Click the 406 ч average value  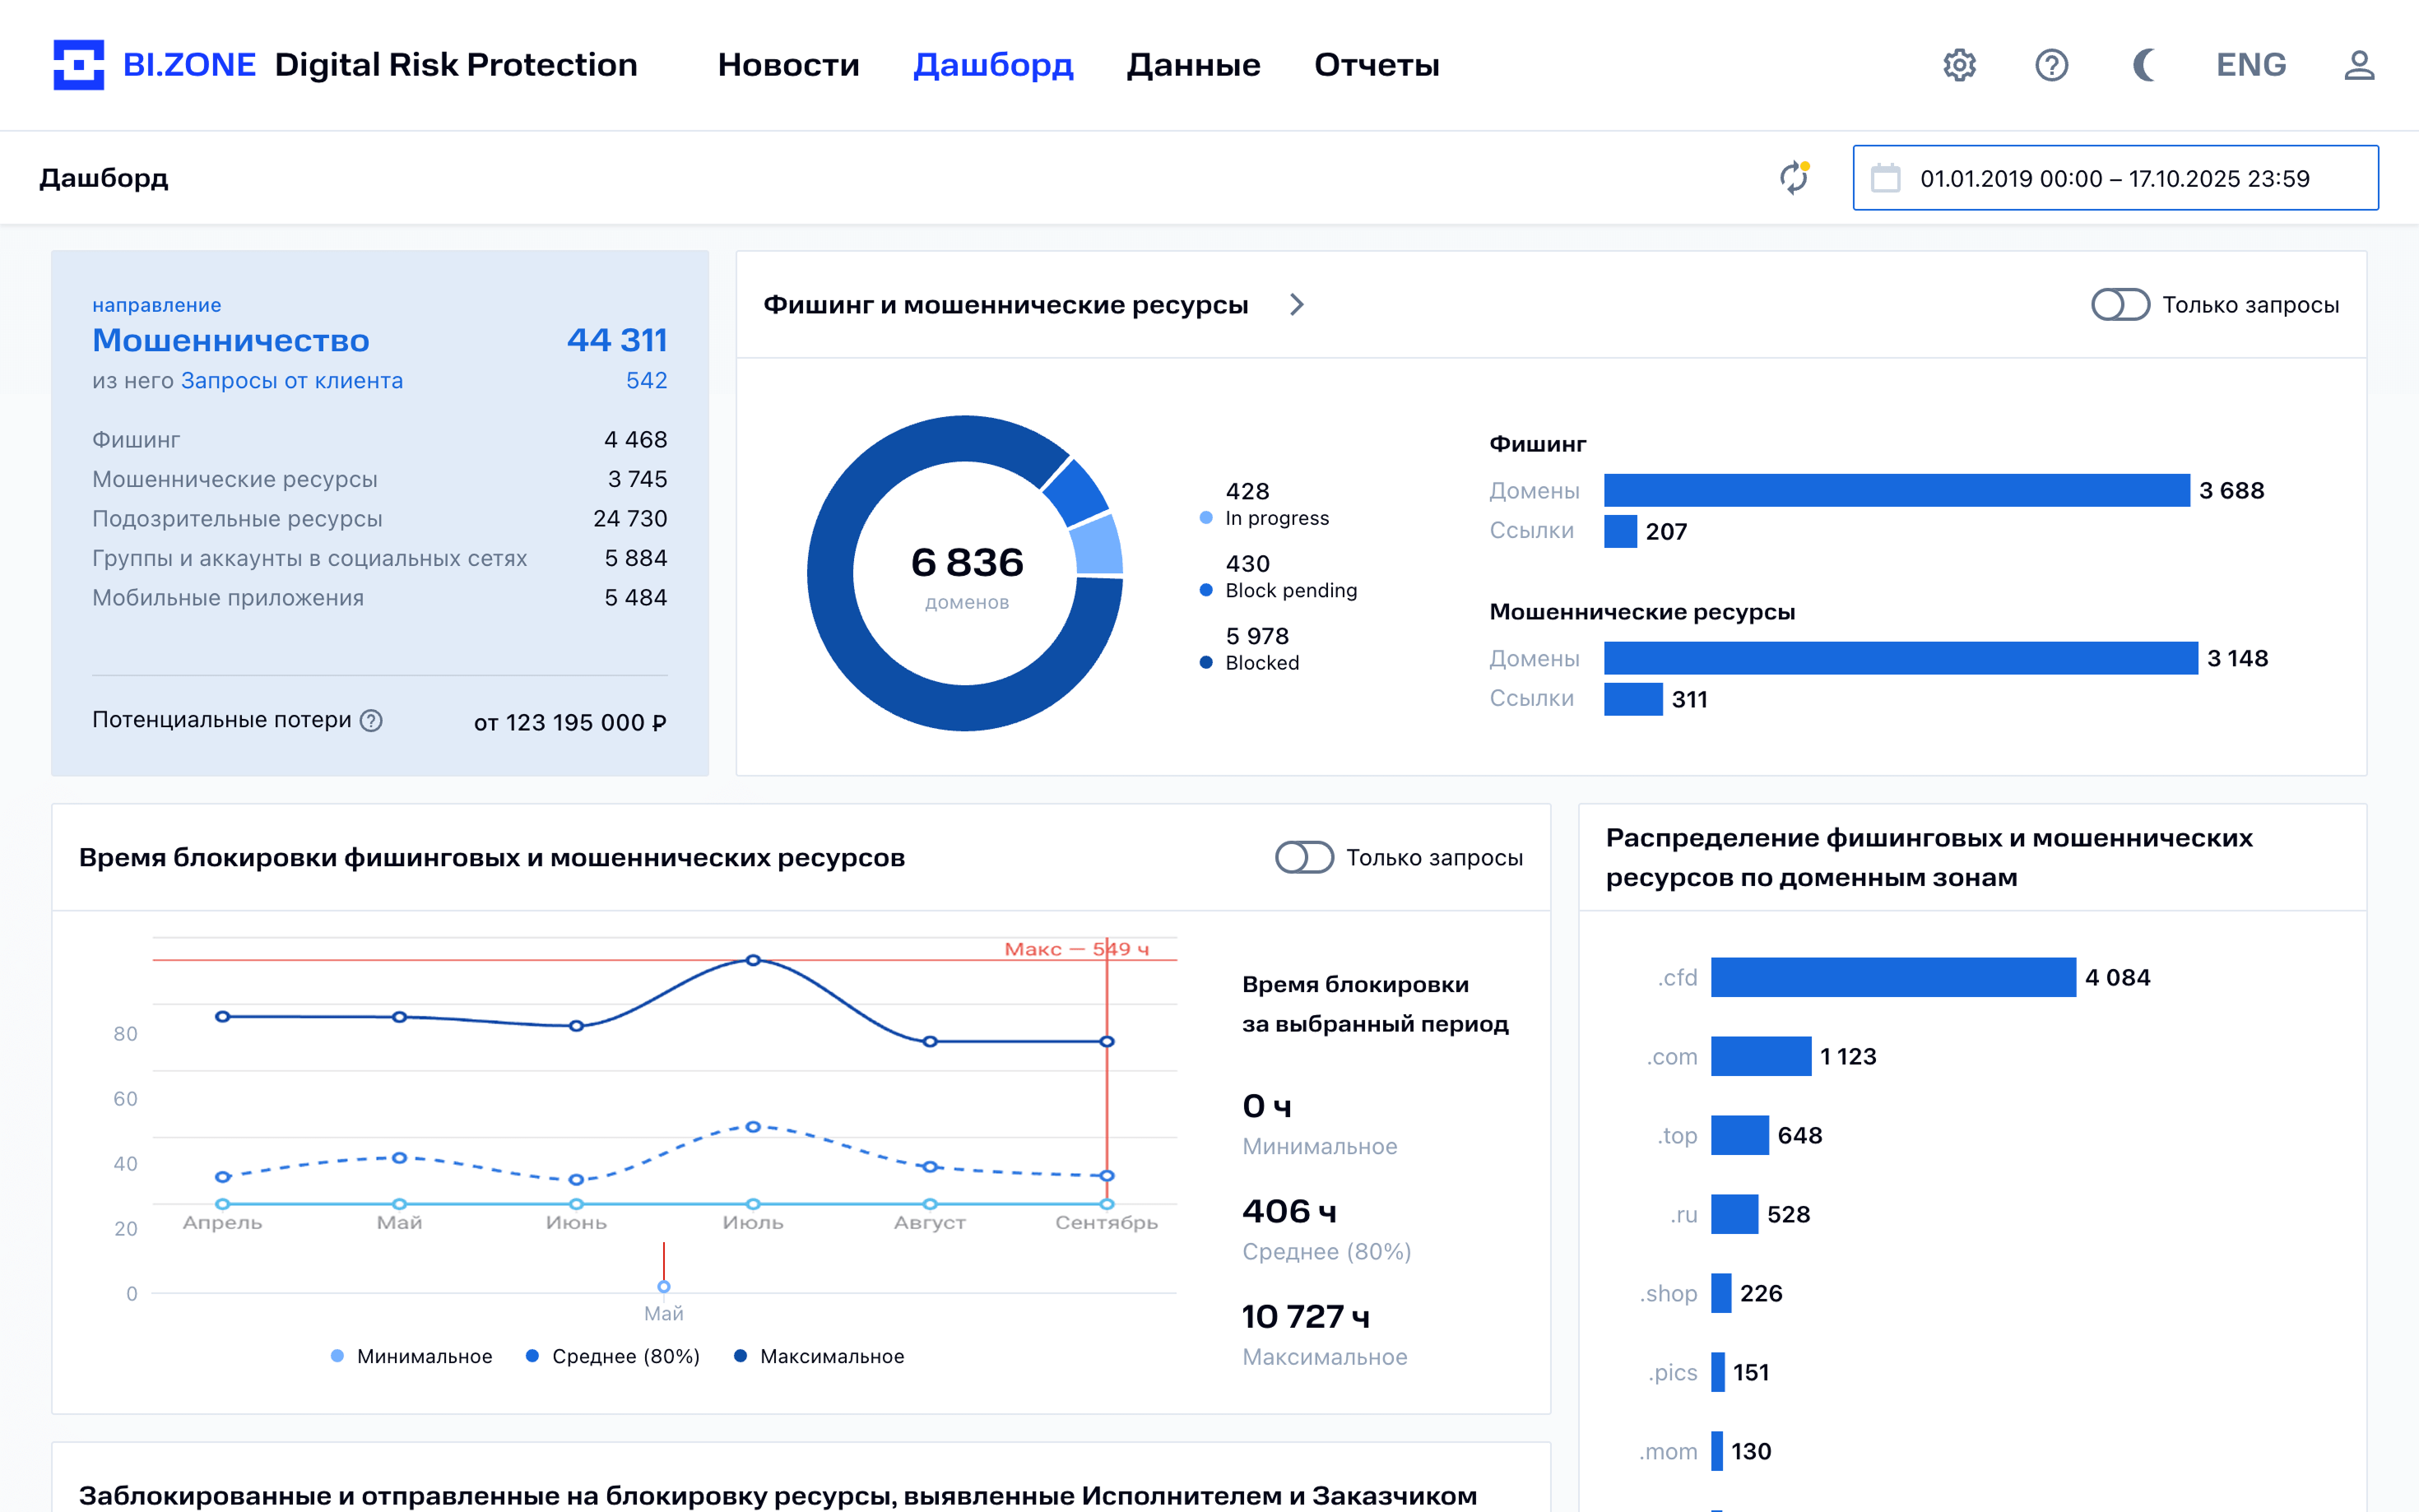(x=1289, y=1211)
